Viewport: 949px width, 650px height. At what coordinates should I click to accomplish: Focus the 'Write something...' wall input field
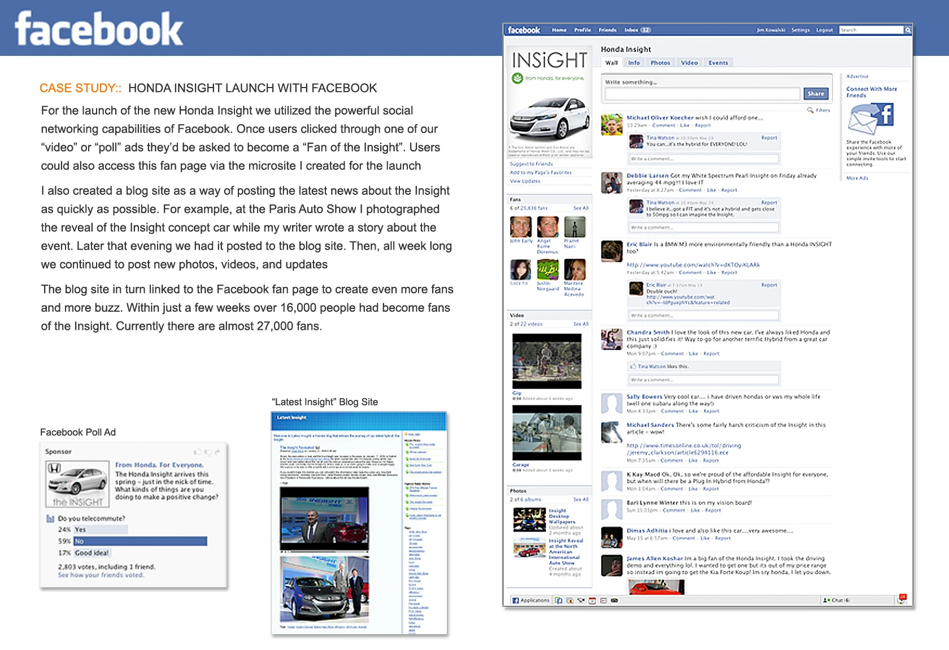702,94
